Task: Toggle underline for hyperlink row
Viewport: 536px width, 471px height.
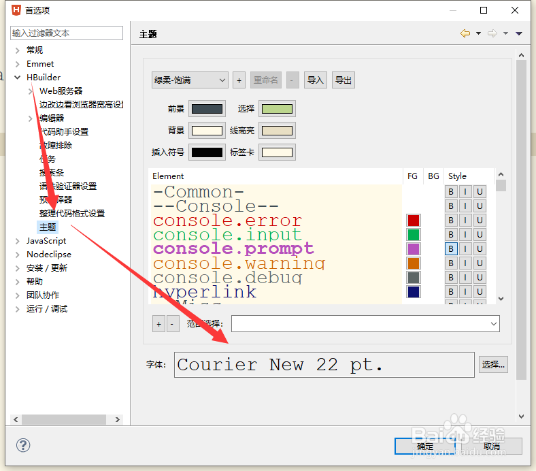Action: (x=480, y=292)
